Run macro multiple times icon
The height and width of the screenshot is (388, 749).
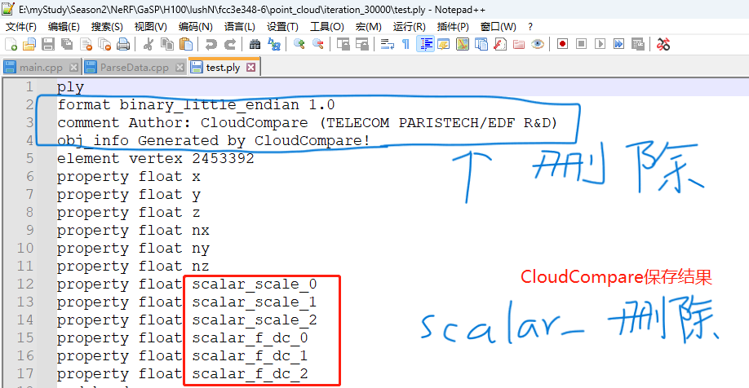click(x=619, y=44)
